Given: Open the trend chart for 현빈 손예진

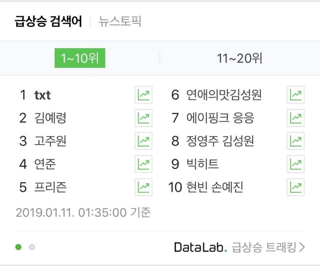Looking at the screenshot, I should (296, 187).
